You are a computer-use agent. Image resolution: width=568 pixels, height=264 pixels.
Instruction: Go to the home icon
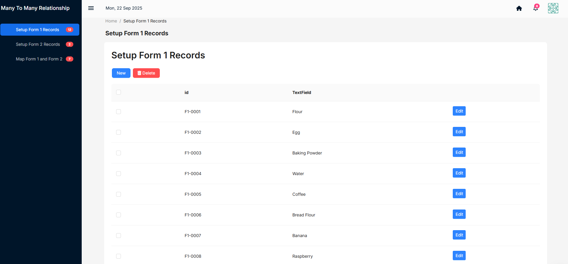click(519, 8)
